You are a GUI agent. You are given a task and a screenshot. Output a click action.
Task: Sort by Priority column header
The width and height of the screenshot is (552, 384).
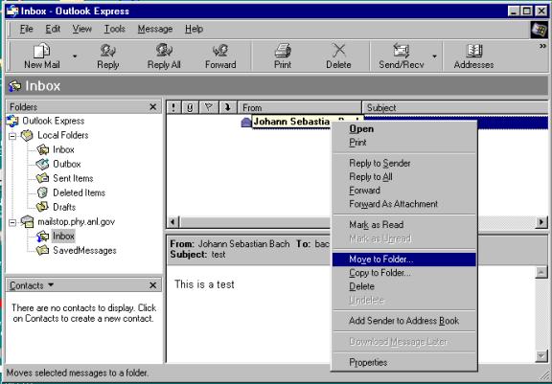pyautogui.click(x=173, y=107)
